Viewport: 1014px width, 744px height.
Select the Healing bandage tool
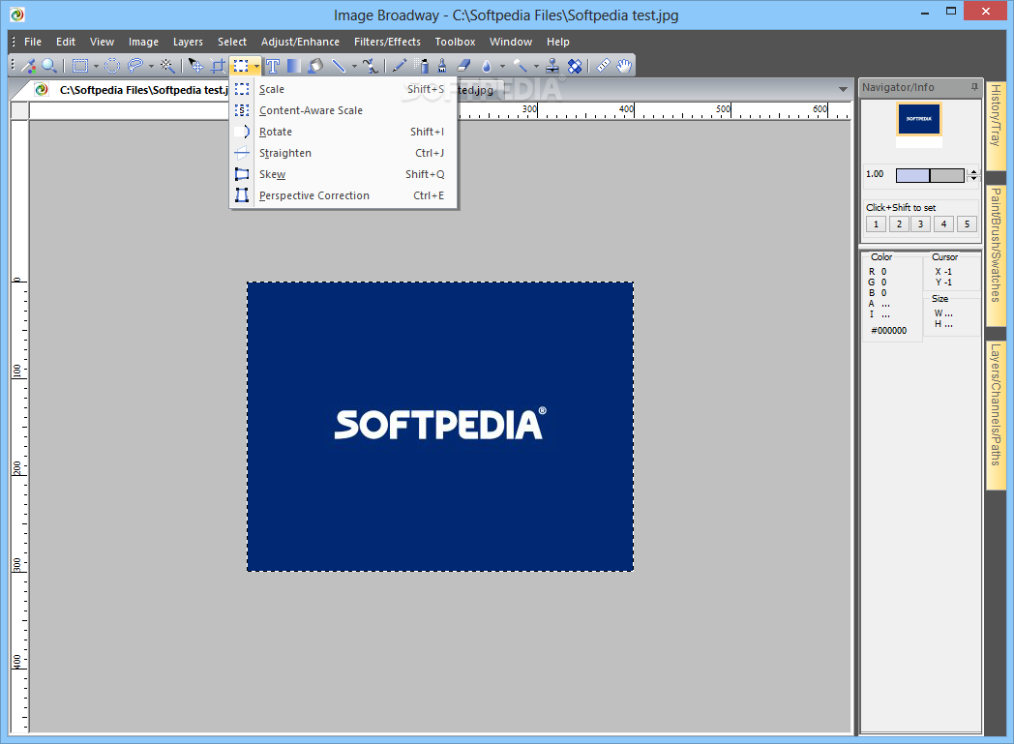point(575,65)
